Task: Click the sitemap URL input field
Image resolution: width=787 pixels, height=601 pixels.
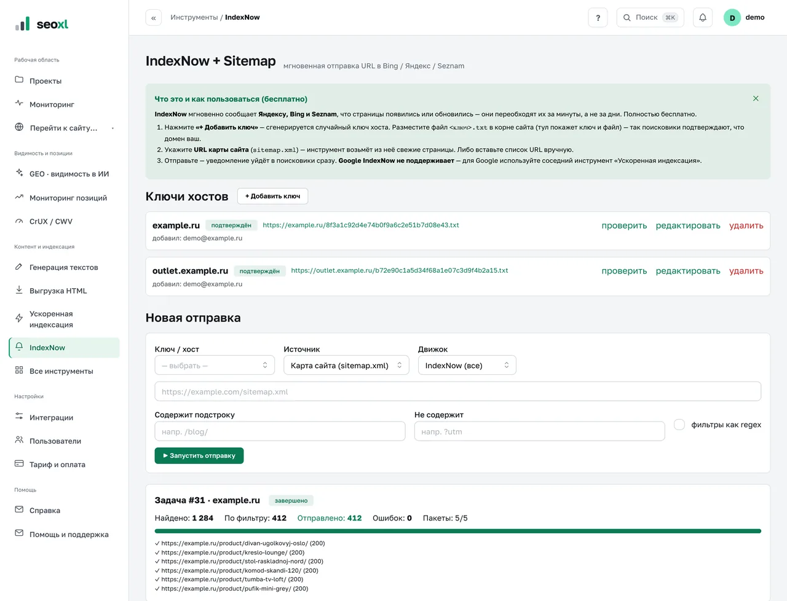Action: tap(458, 391)
